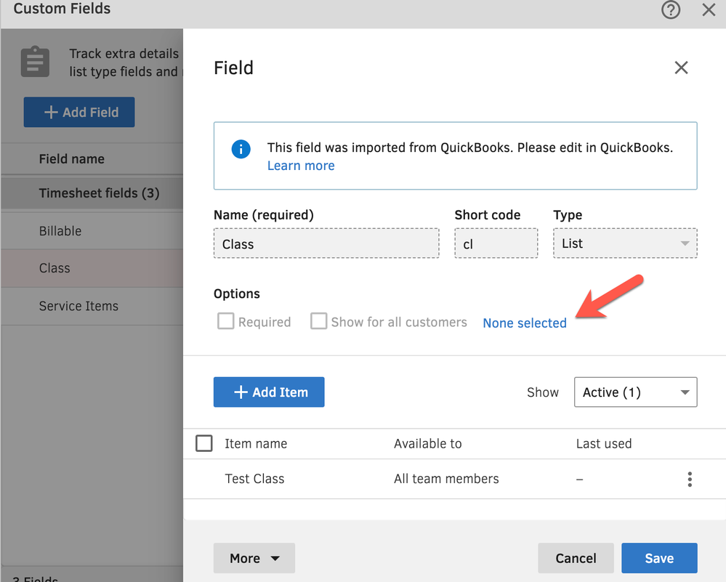The height and width of the screenshot is (582, 726).
Task: Click the Name text field
Action: pyautogui.click(x=326, y=244)
